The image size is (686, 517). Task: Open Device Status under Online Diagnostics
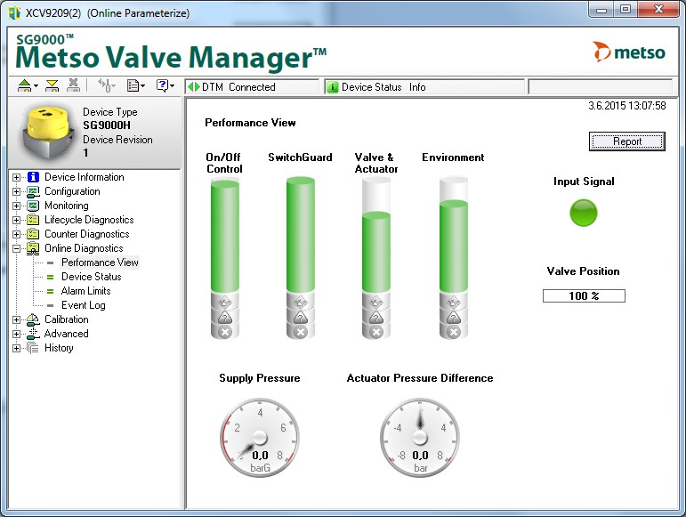click(x=91, y=277)
